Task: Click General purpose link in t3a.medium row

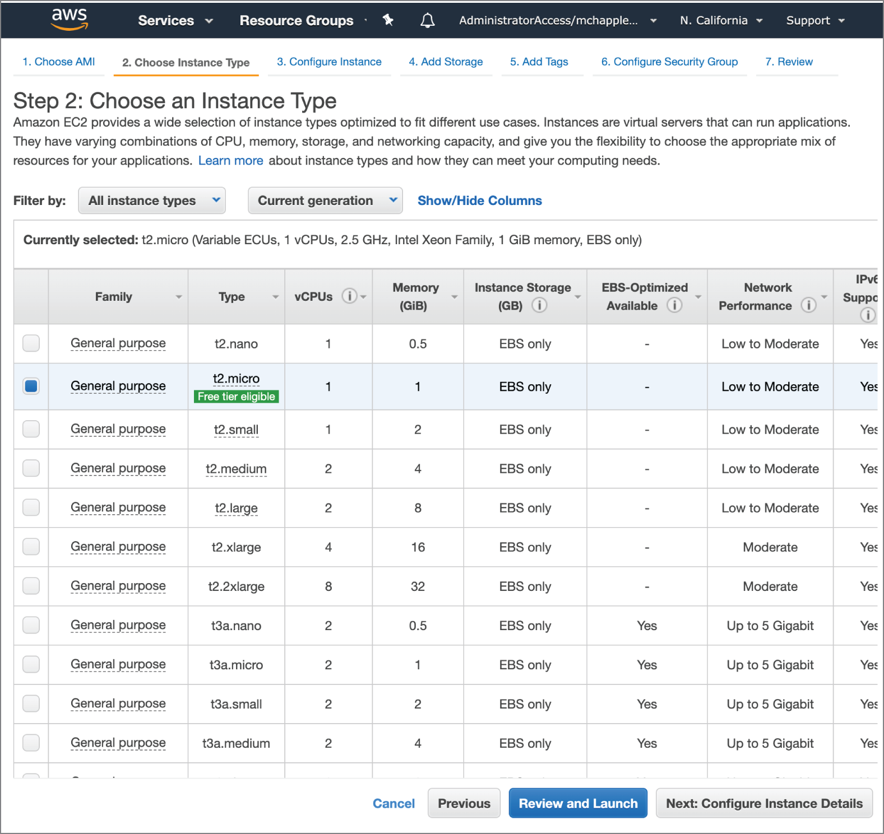Action: coord(118,743)
